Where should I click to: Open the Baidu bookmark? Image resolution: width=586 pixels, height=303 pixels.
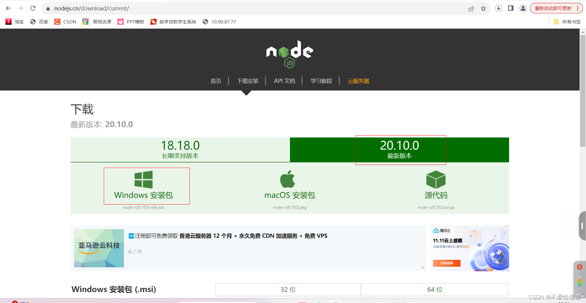(39, 22)
